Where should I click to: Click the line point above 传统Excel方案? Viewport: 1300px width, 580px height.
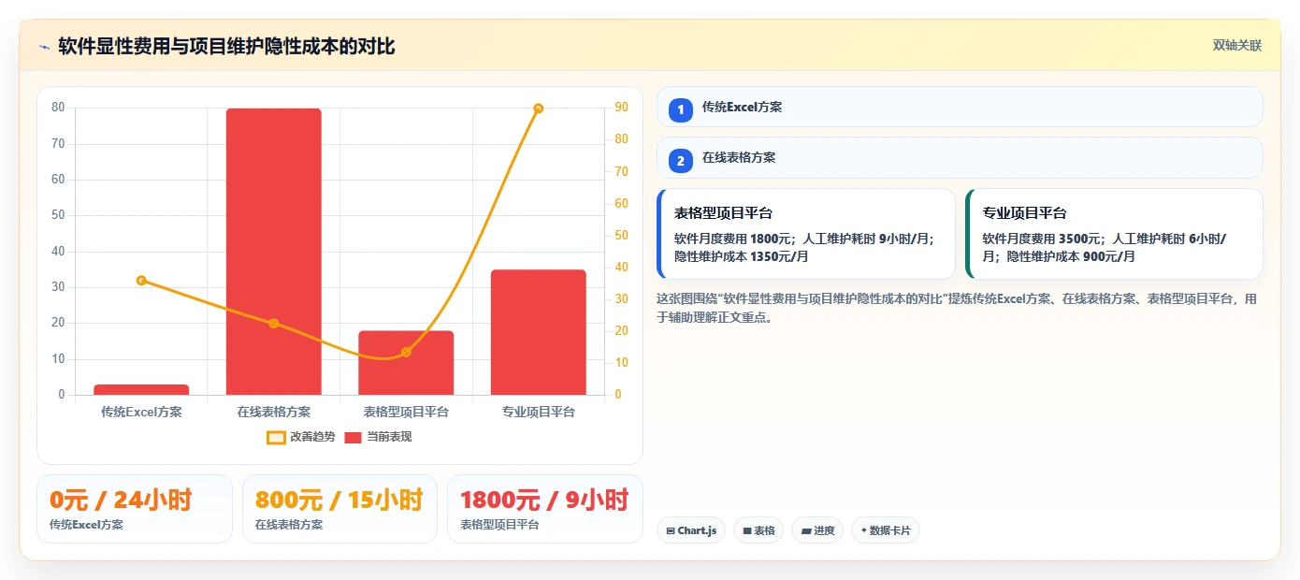(141, 281)
